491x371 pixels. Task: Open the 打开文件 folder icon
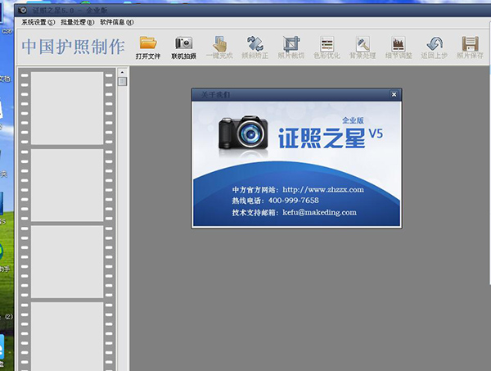click(148, 48)
